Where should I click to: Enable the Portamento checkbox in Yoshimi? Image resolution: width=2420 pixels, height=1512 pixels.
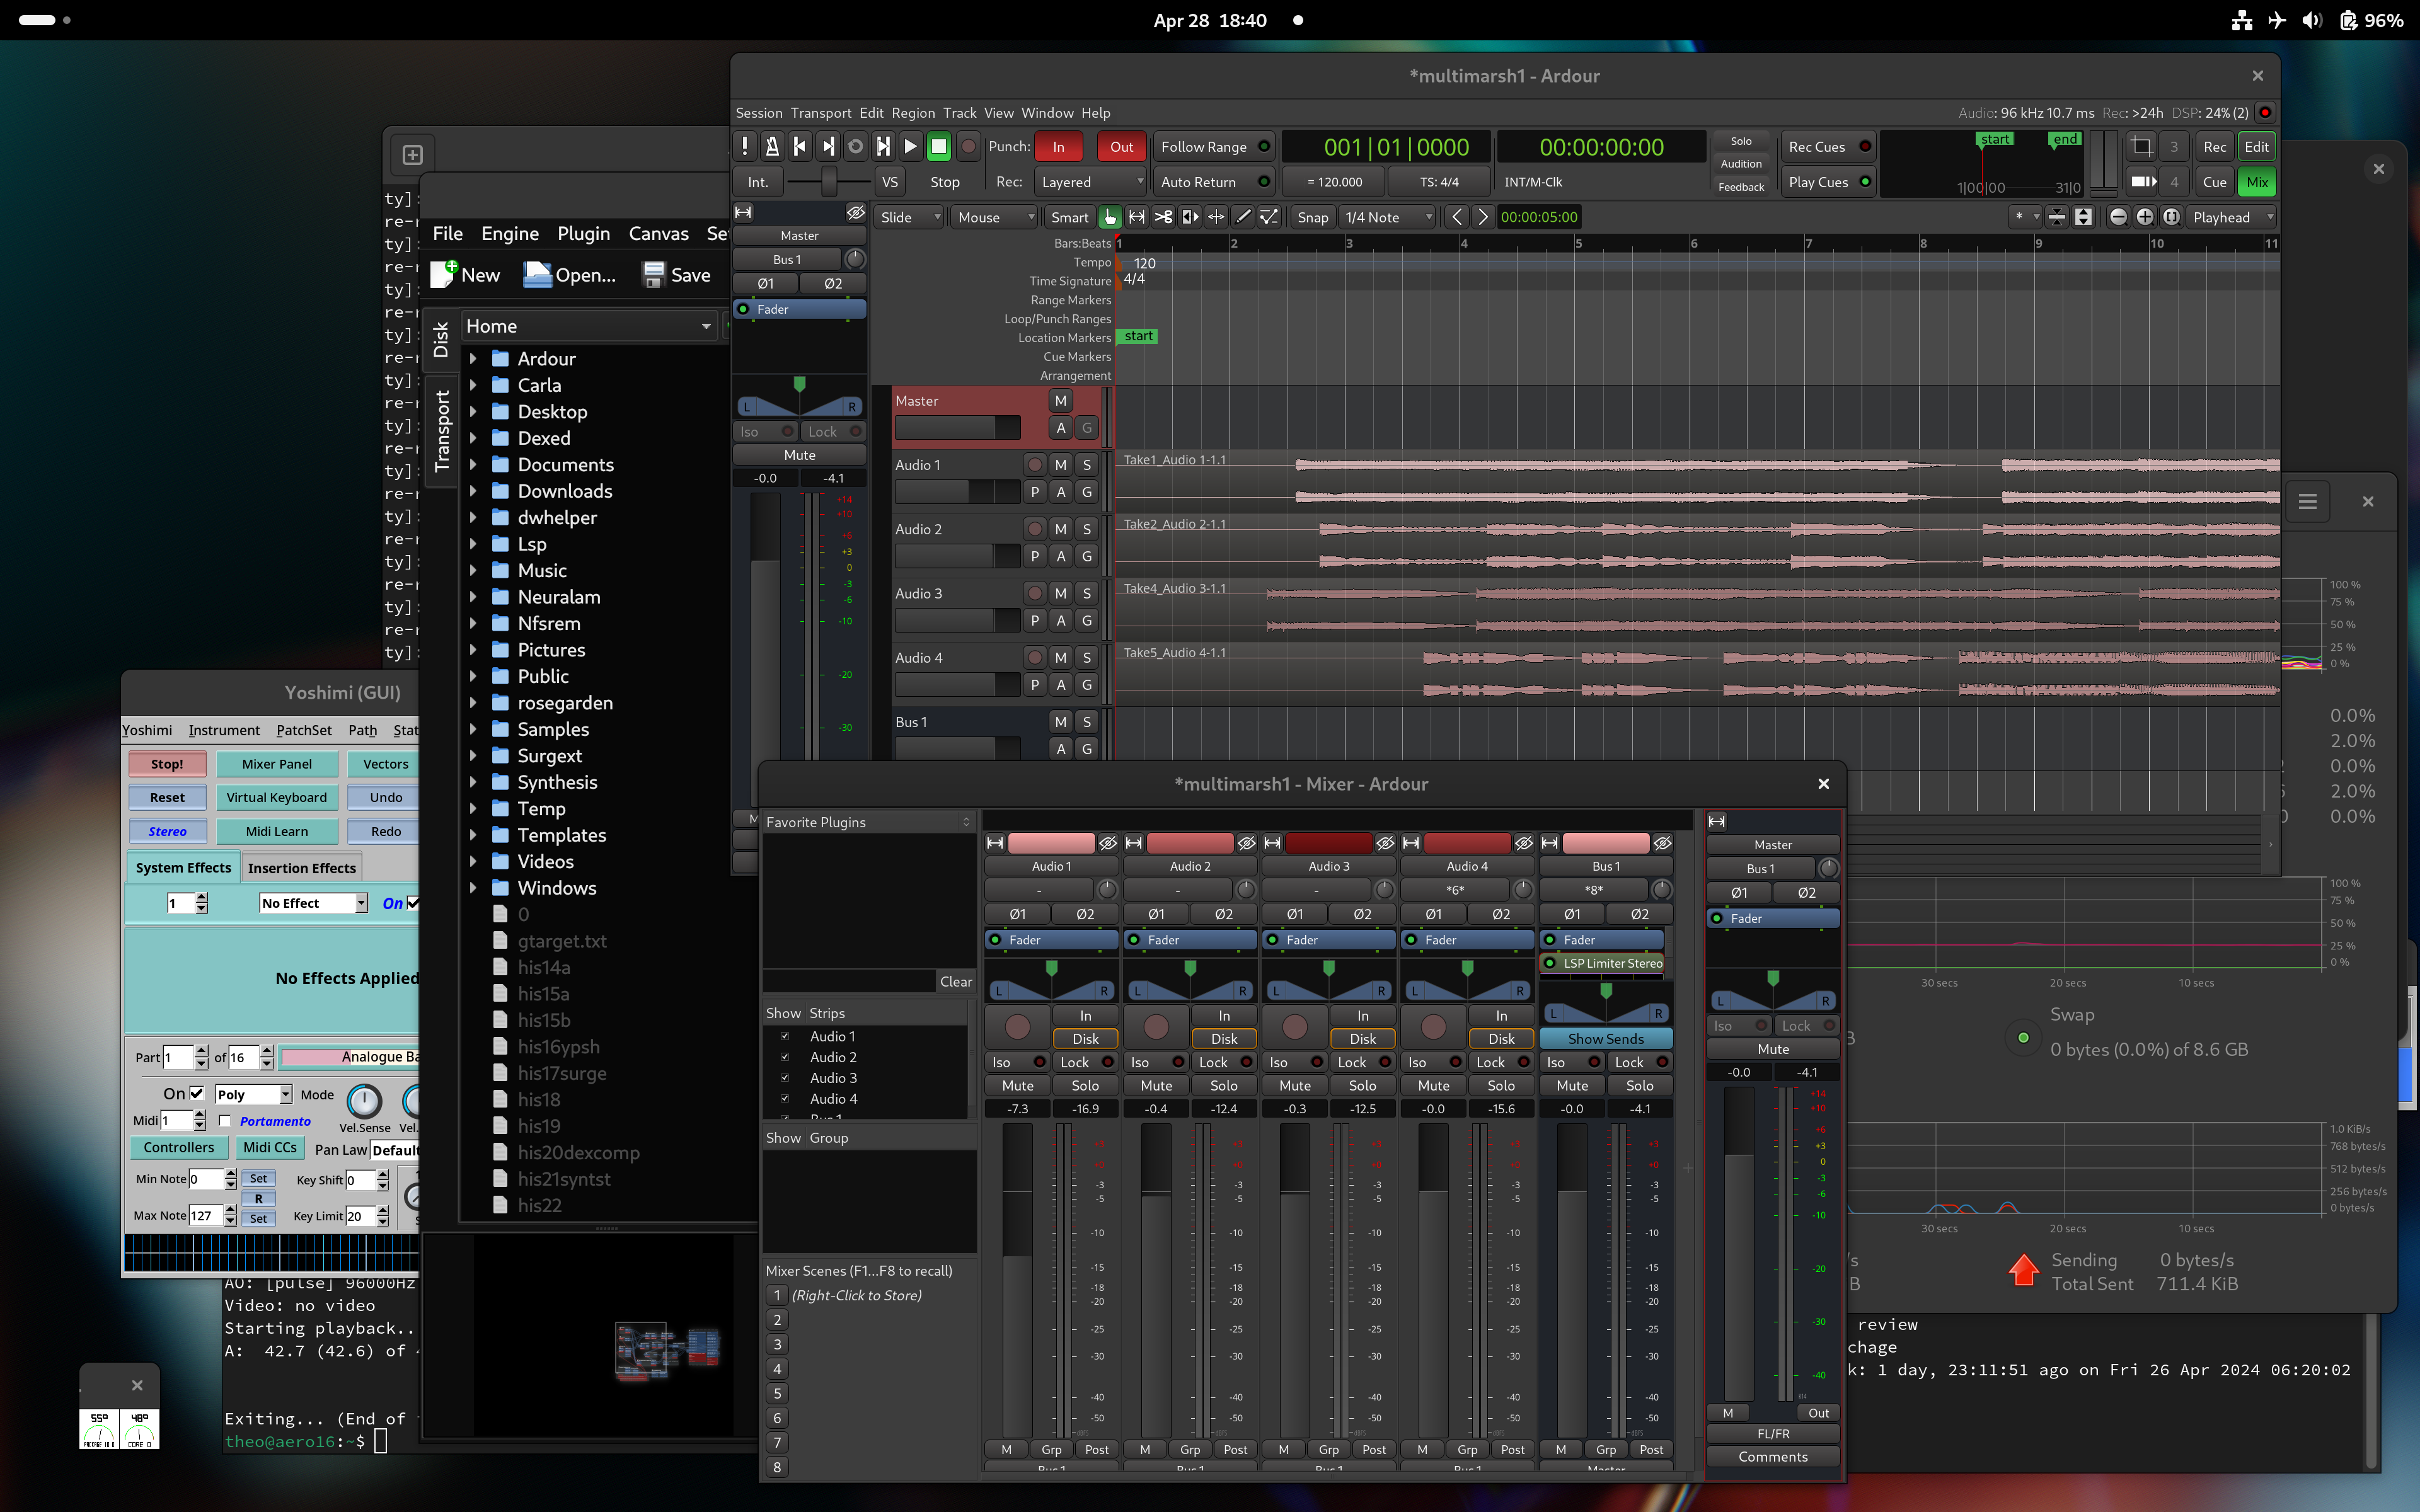point(226,1121)
